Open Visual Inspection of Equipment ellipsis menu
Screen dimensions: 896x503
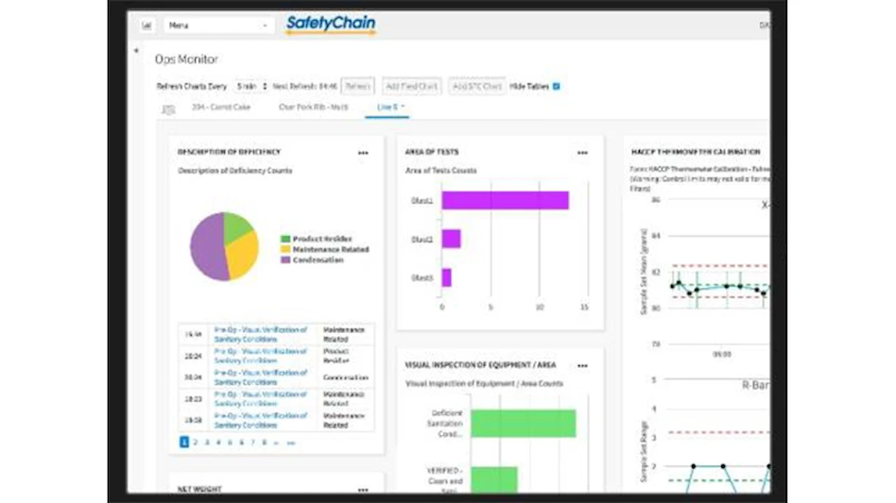click(582, 365)
